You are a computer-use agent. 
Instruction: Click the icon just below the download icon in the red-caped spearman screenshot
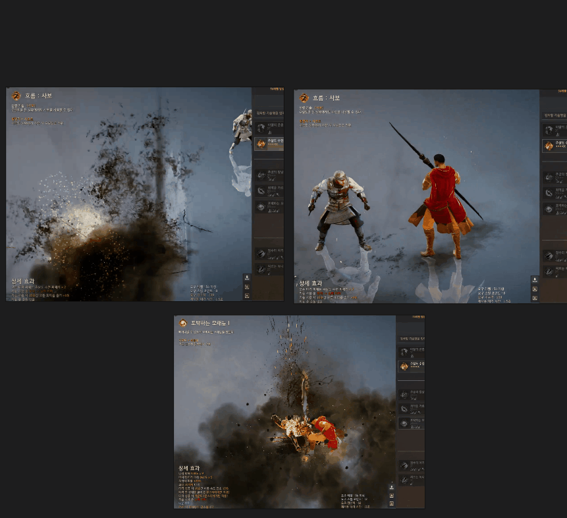535,289
